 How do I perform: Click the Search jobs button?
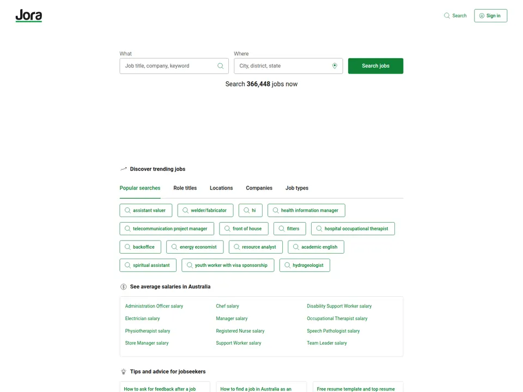pyautogui.click(x=375, y=66)
